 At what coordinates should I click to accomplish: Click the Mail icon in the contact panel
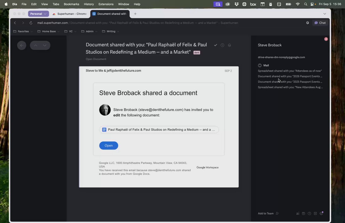click(x=260, y=65)
